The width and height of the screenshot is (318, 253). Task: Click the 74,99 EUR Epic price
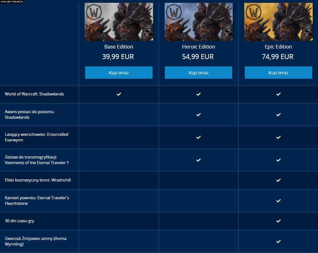pyautogui.click(x=278, y=57)
